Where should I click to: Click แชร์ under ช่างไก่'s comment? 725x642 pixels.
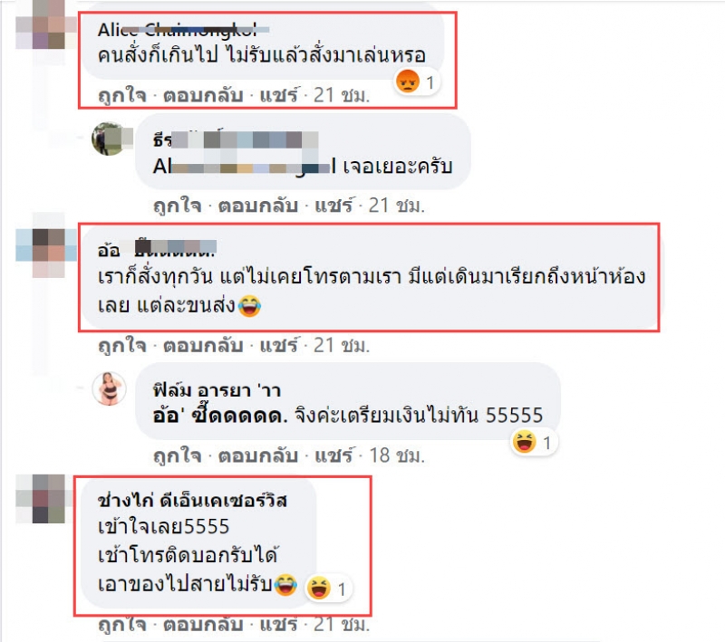coord(279,625)
